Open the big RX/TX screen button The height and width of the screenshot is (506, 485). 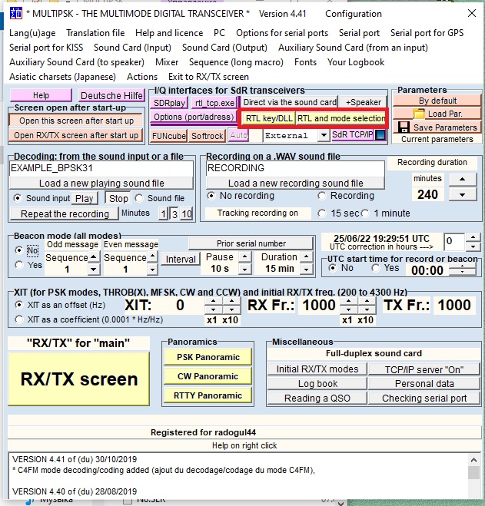tap(79, 379)
